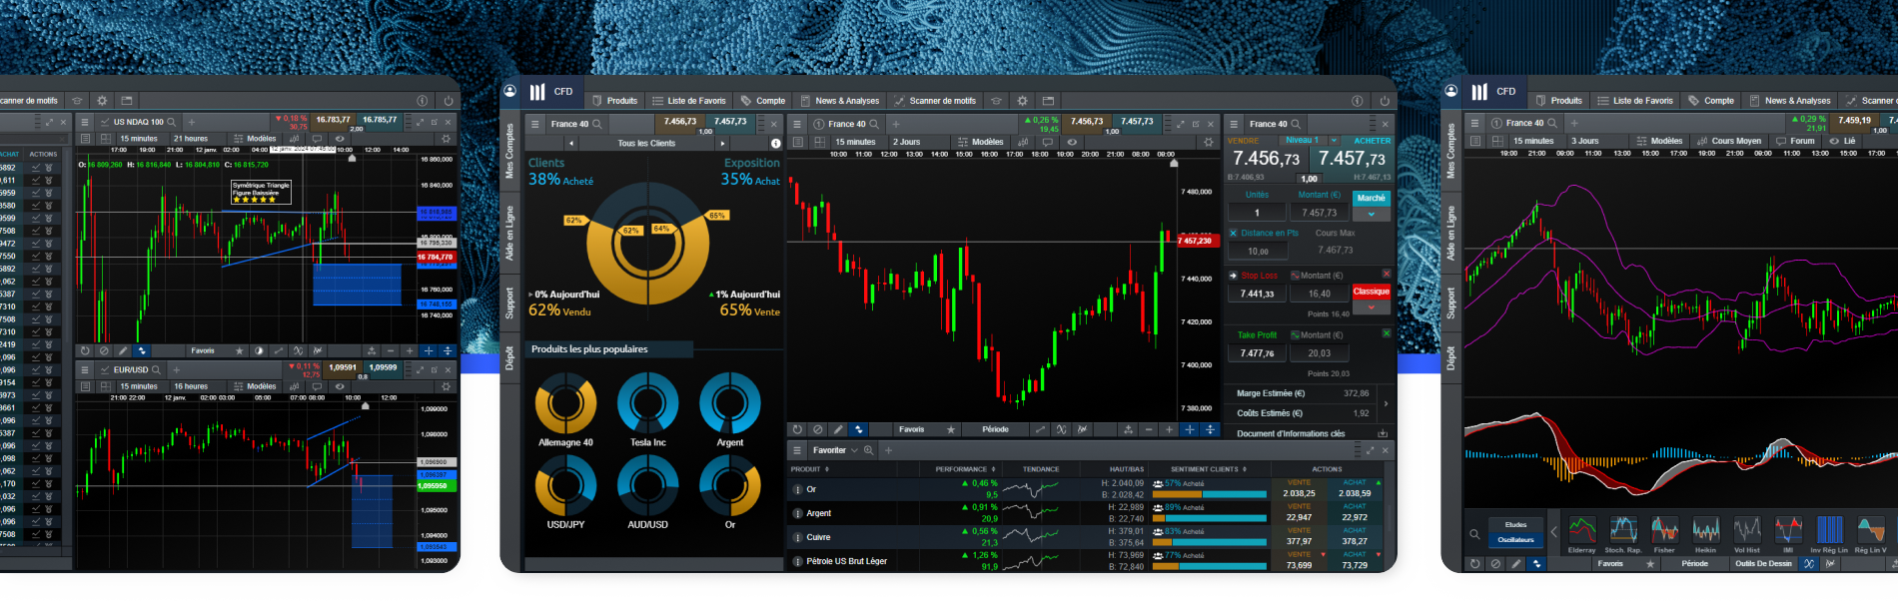1898x608 pixels.
Task: Click the power icon in the center window
Action: pos(1385,101)
